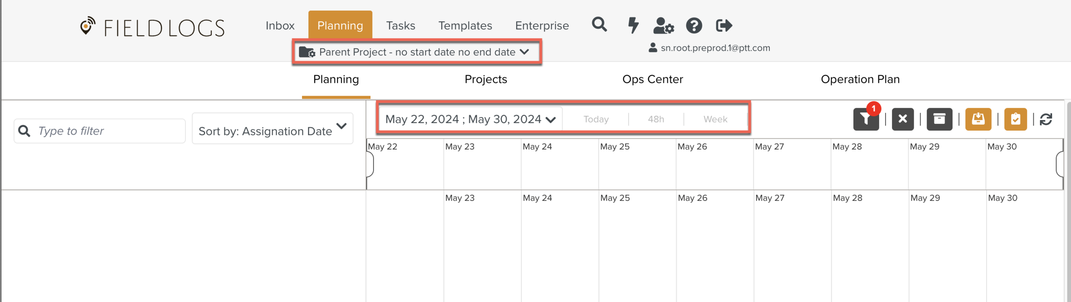Image resolution: width=1071 pixels, height=302 pixels.
Task: Click the left timeline range handle
Action: tap(370, 164)
